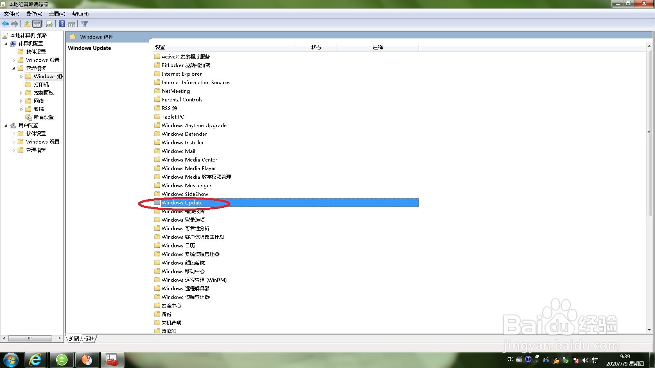The height and width of the screenshot is (368, 655).
Task: Sort by the 设置 column header
Action: 224,47
